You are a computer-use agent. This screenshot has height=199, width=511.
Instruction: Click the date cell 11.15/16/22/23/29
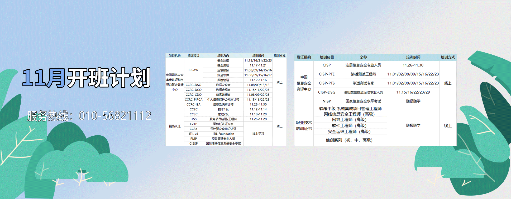(413, 92)
